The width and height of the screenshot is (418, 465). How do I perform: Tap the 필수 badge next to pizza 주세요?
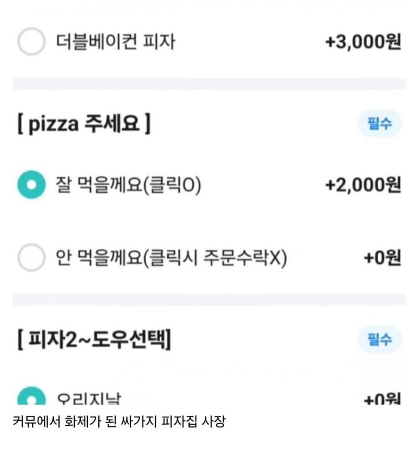pyautogui.click(x=380, y=124)
